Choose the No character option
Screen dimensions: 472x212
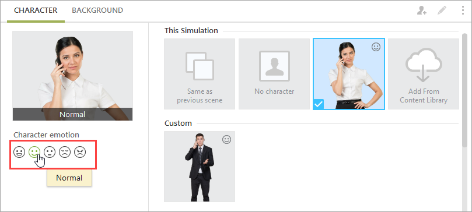[x=274, y=74]
